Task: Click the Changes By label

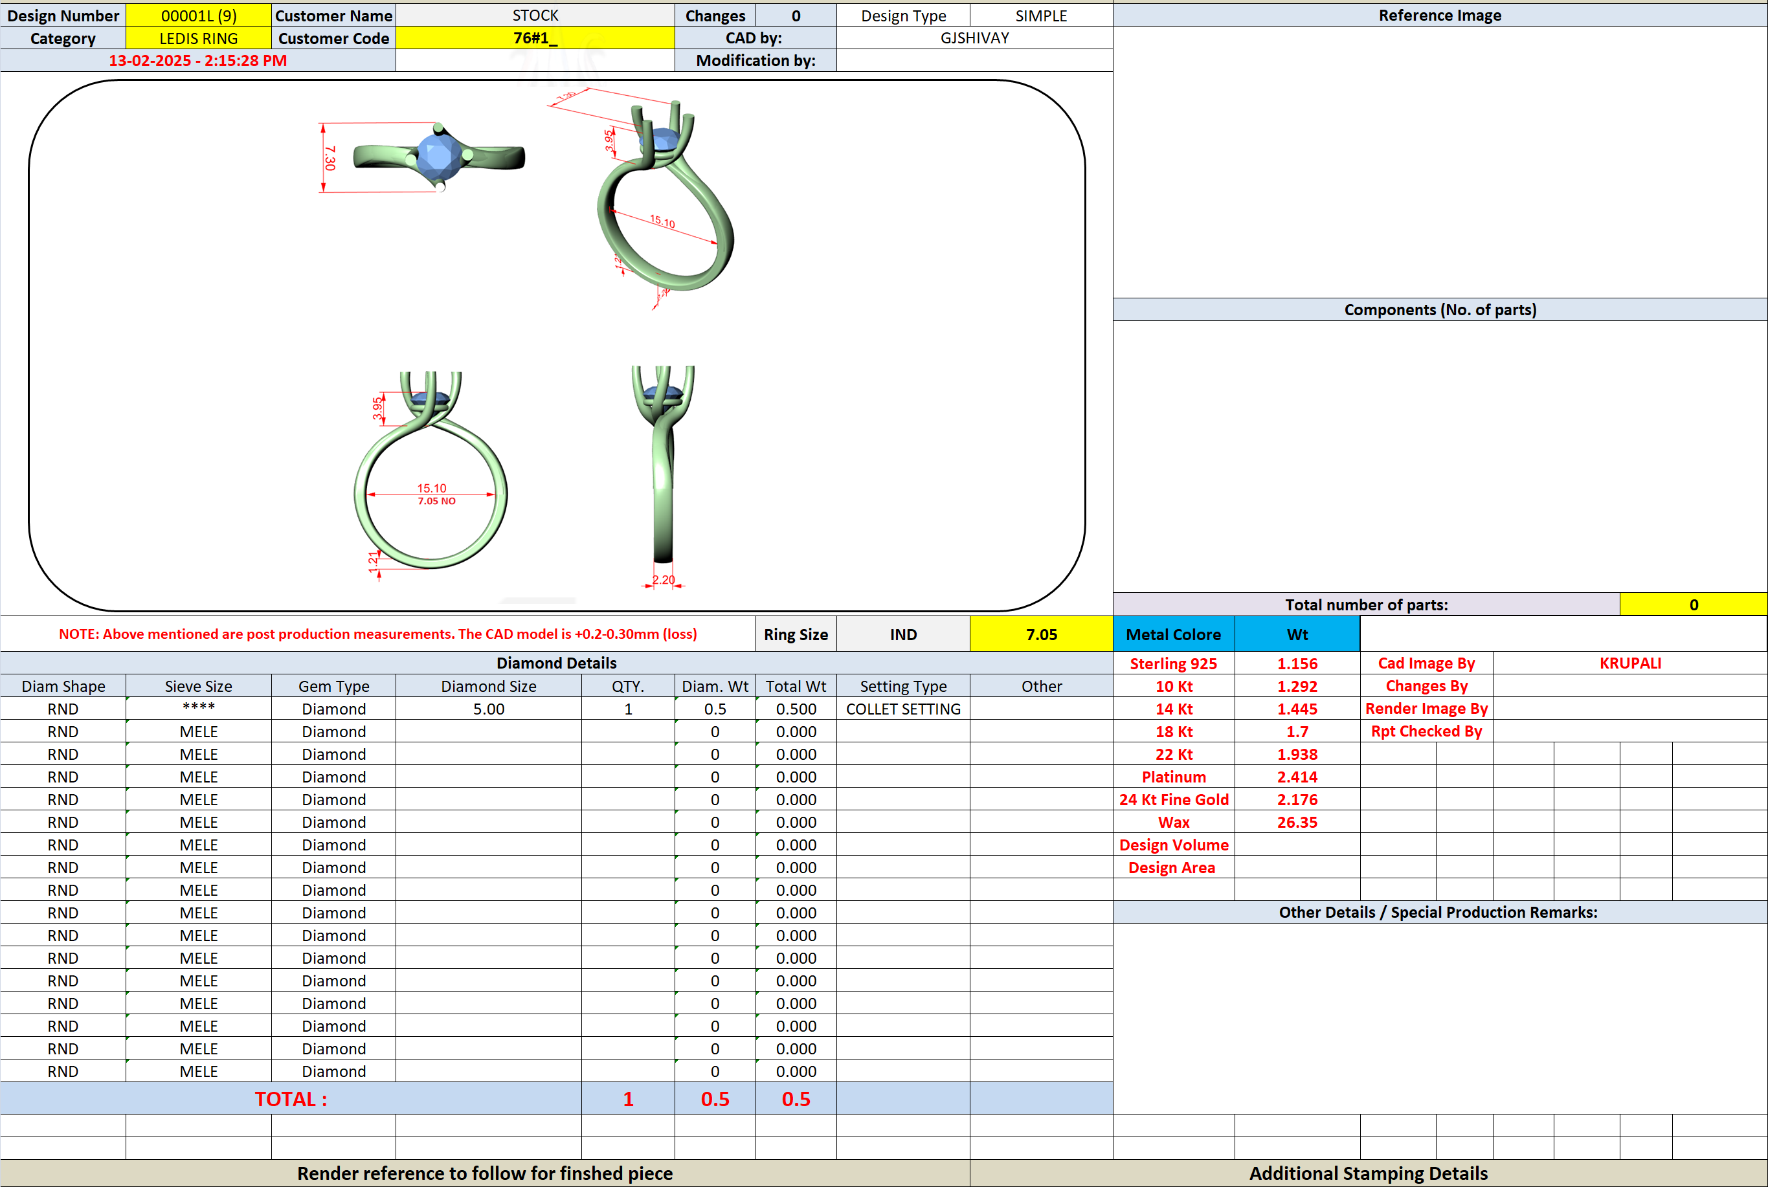Action: tap(1427, 686)
